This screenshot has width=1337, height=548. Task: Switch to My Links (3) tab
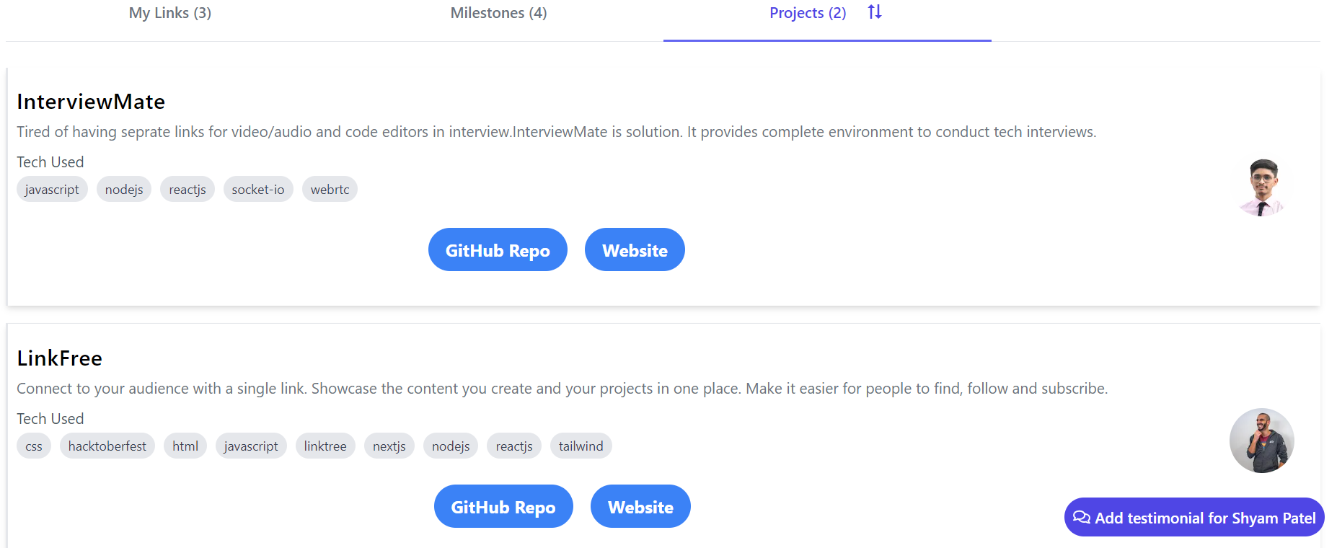click(x=170, y=13)
